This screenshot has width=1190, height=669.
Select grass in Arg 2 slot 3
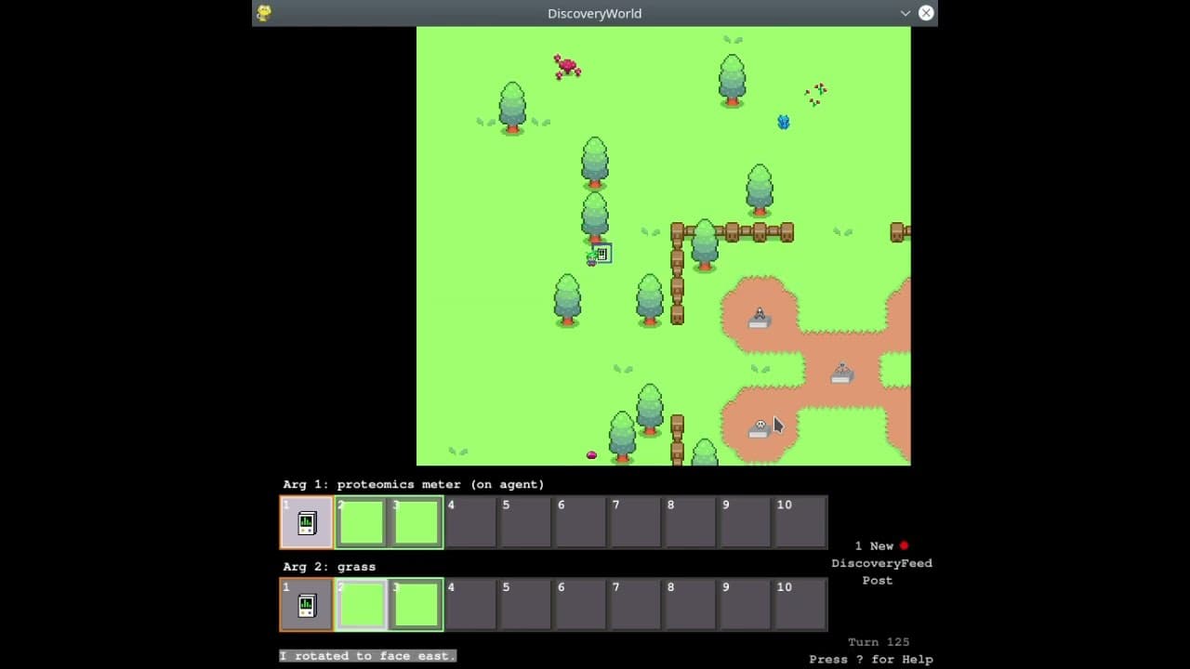click(x=416, y=606)
